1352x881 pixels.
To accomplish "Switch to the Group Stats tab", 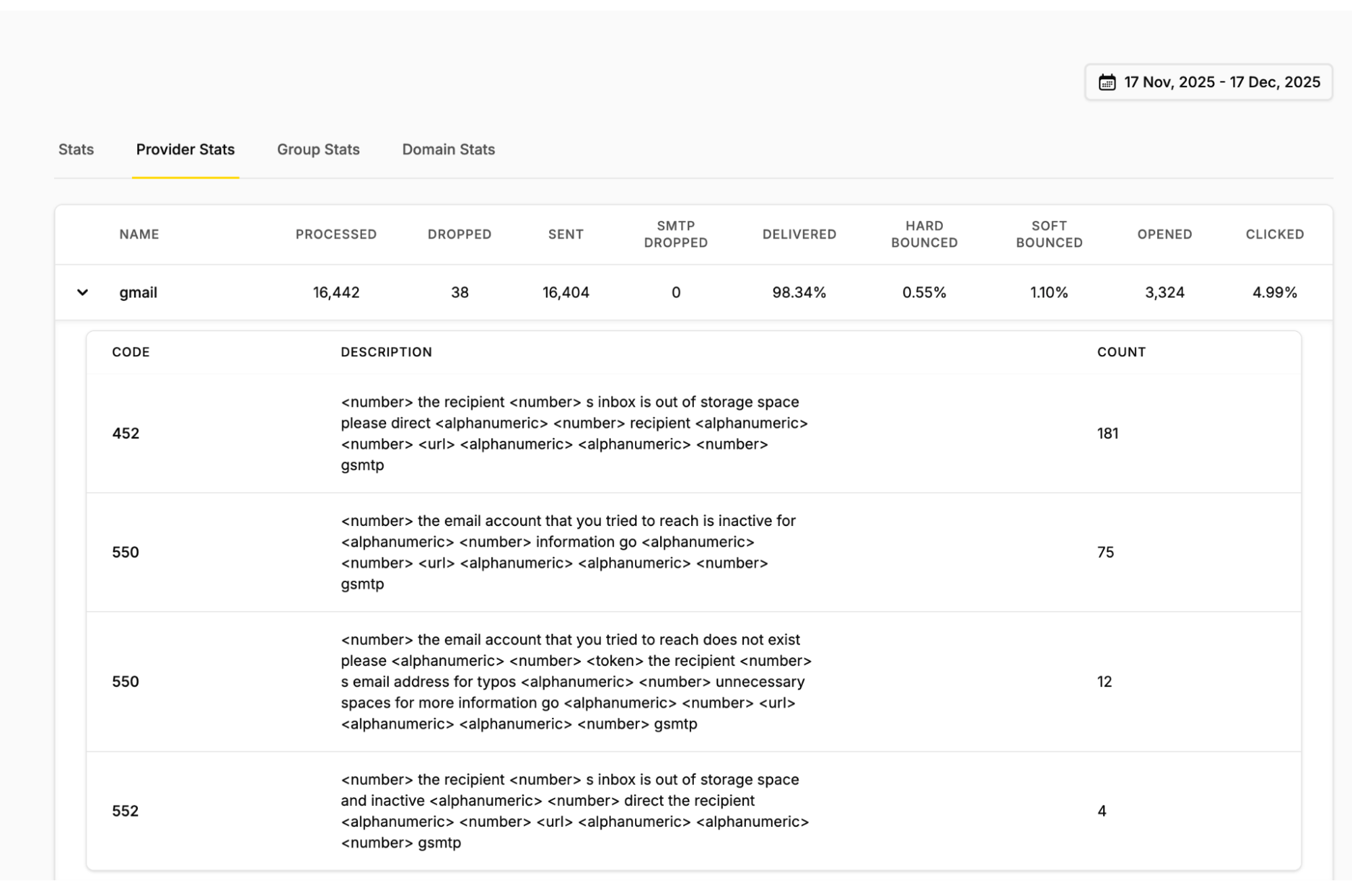I will (317, 149).
